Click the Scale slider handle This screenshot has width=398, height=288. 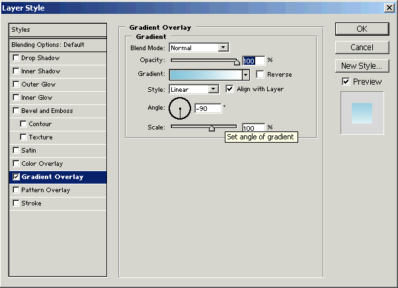tap(212, 128)
